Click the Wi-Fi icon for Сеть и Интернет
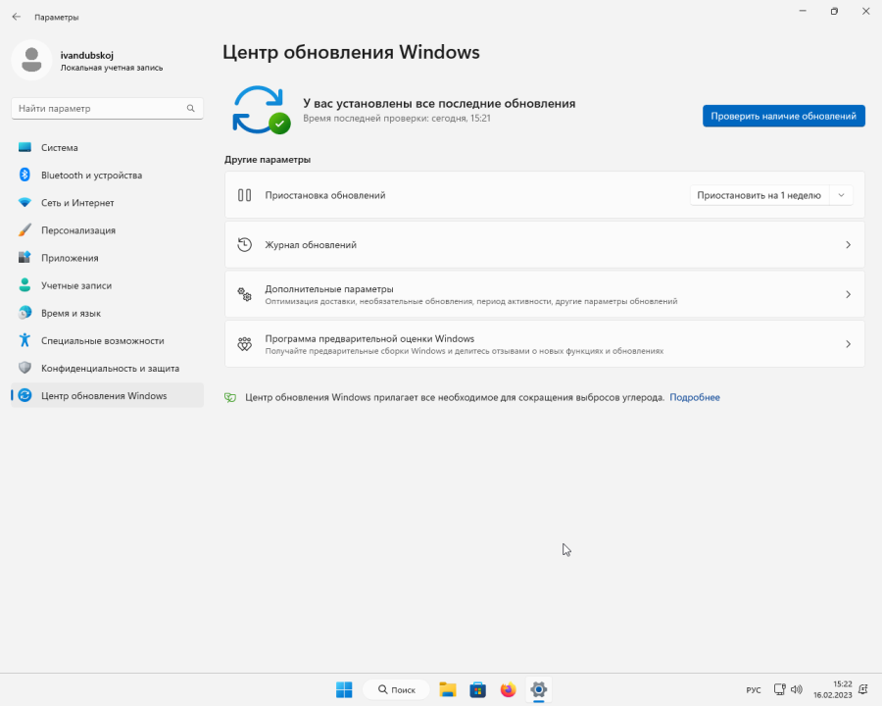882x706 pixels. tap(24, 203)
